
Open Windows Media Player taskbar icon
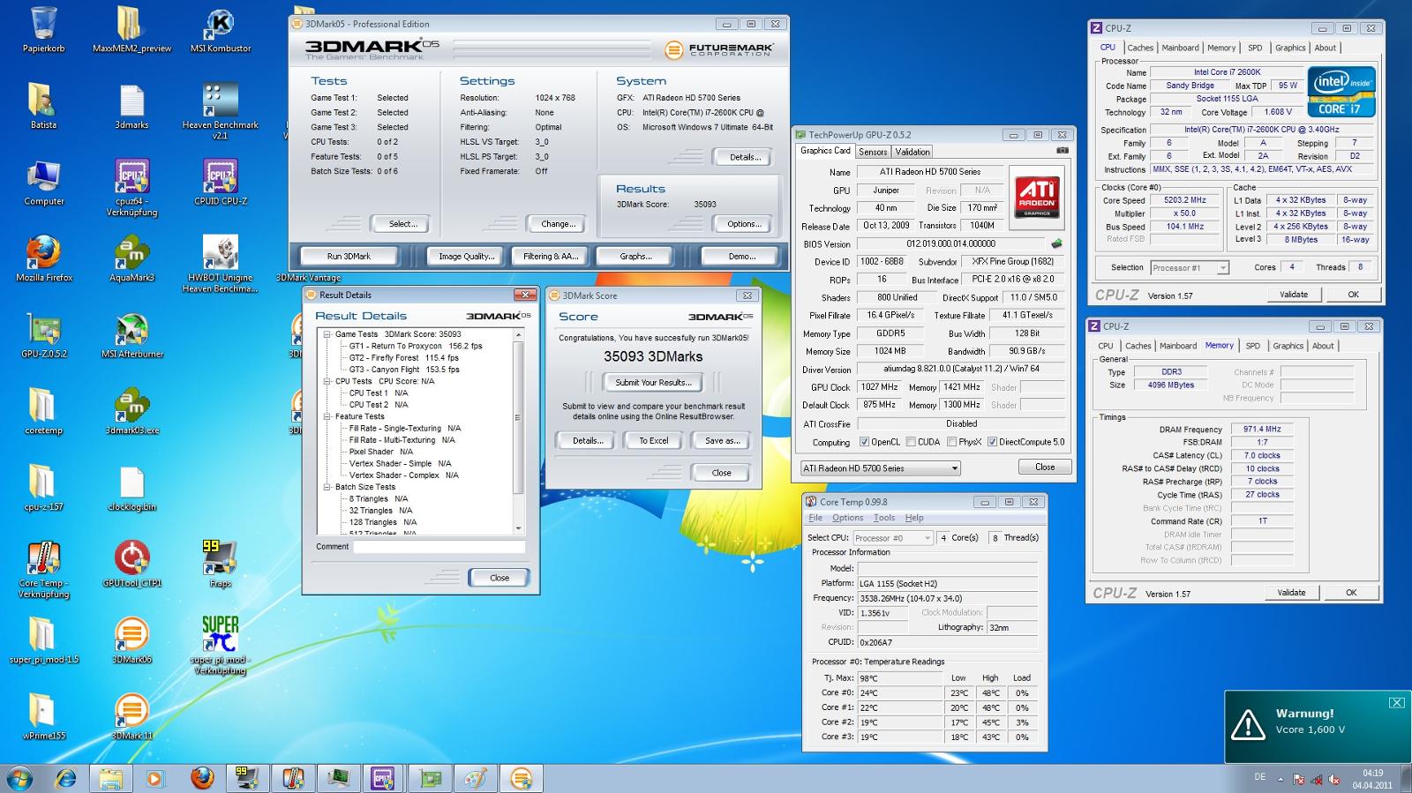click(x=154, y=779)
